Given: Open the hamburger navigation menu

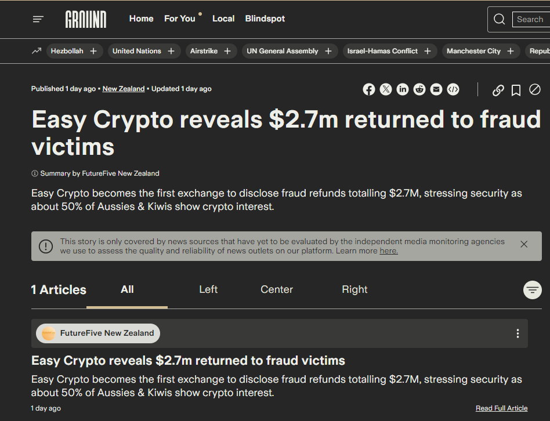Looking at the screenshot, I should 38,19.
